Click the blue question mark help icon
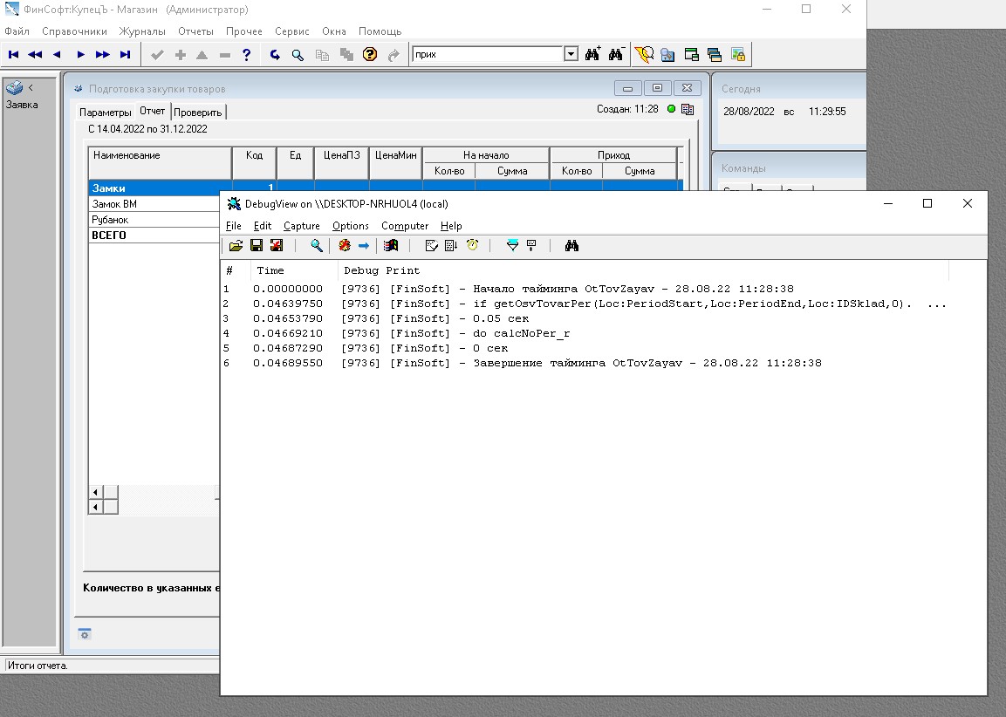The width and height of the screenshot is (1006, 717). pyautogui.click(x=247, y=55)
